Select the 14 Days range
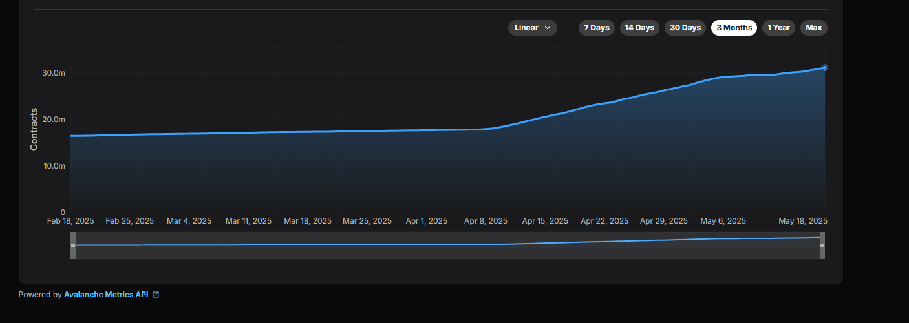The height and width of the screenshot is (323, 909). tap(639, 28)
